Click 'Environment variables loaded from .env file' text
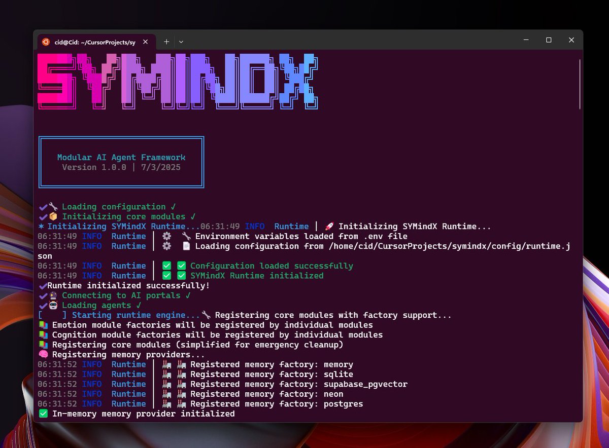The height and width of the screenshot is (448, 609). tap(301, 236)
